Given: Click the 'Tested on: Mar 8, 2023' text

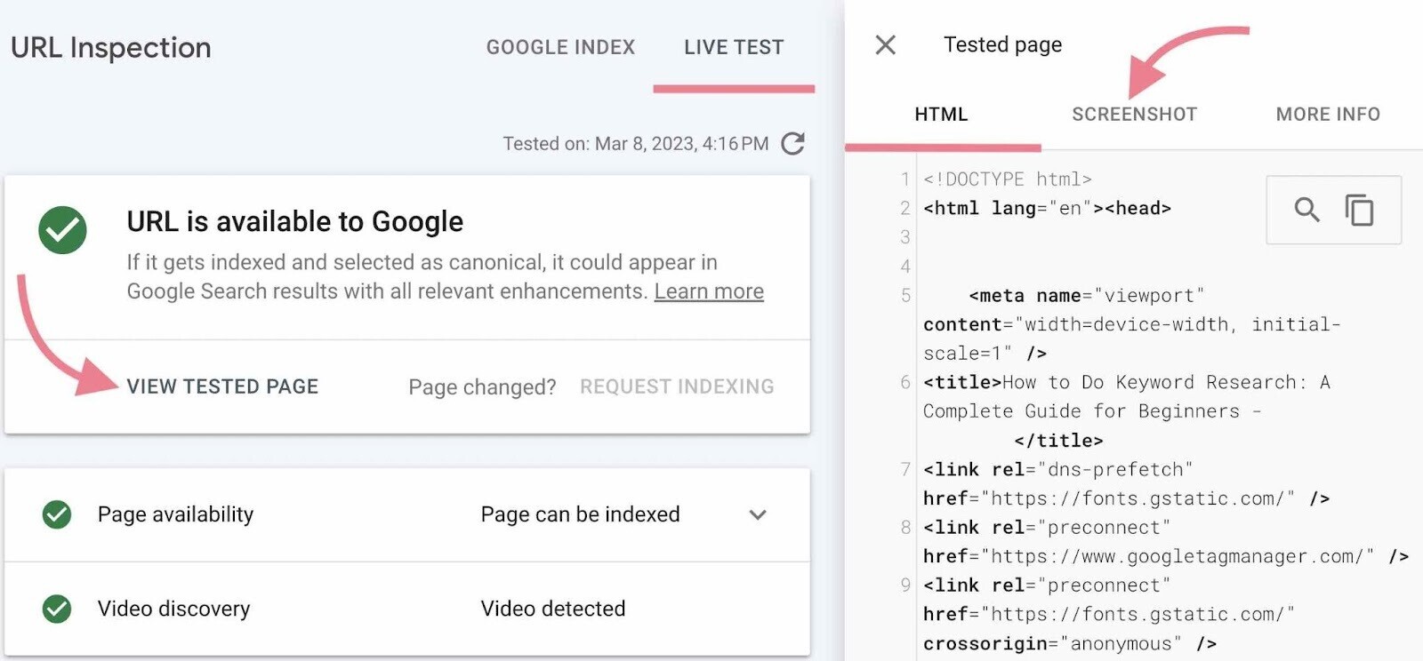Looking at the screenshot, I should pos(635,144).
